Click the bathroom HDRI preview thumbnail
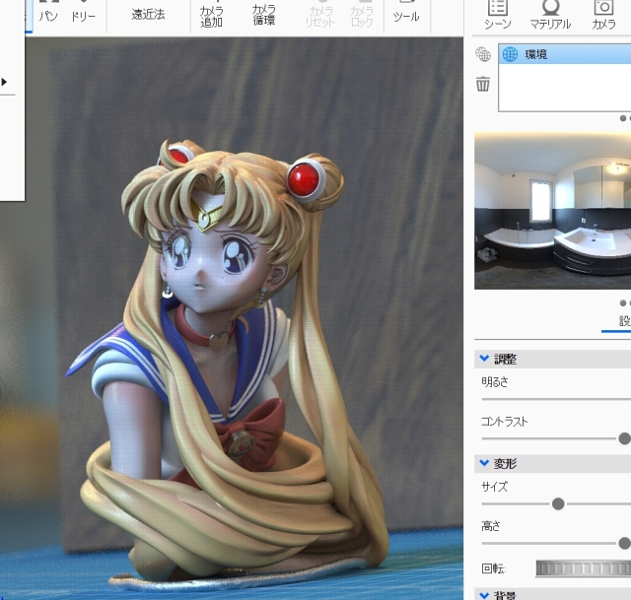The height and width of the screenshot is (600, 631). coord(552,212)
